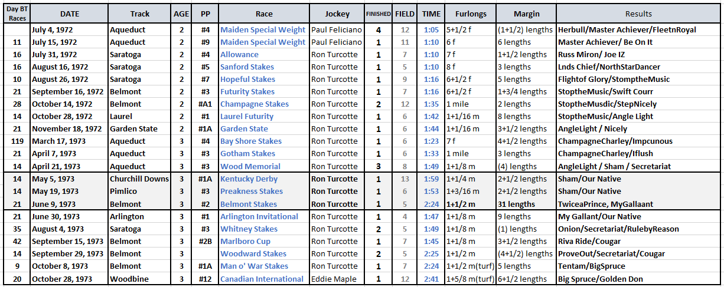The height and width of the screenshot is (287, 724).
Task: Click the Day BT Races header cell
Action: pos(16,14)
